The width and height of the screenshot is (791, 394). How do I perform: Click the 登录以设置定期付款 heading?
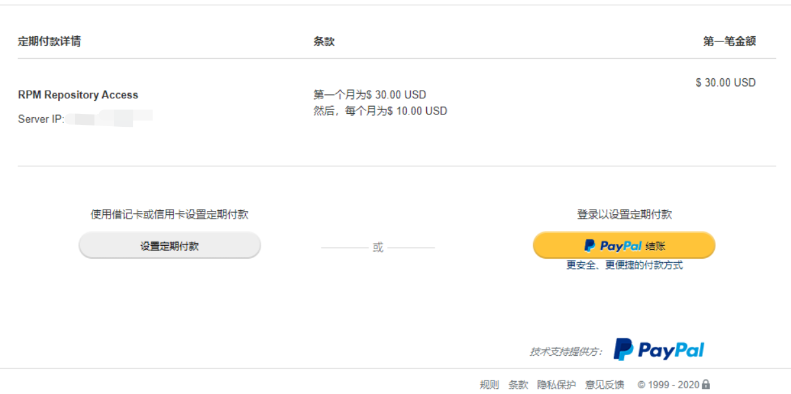coord(624,215)
